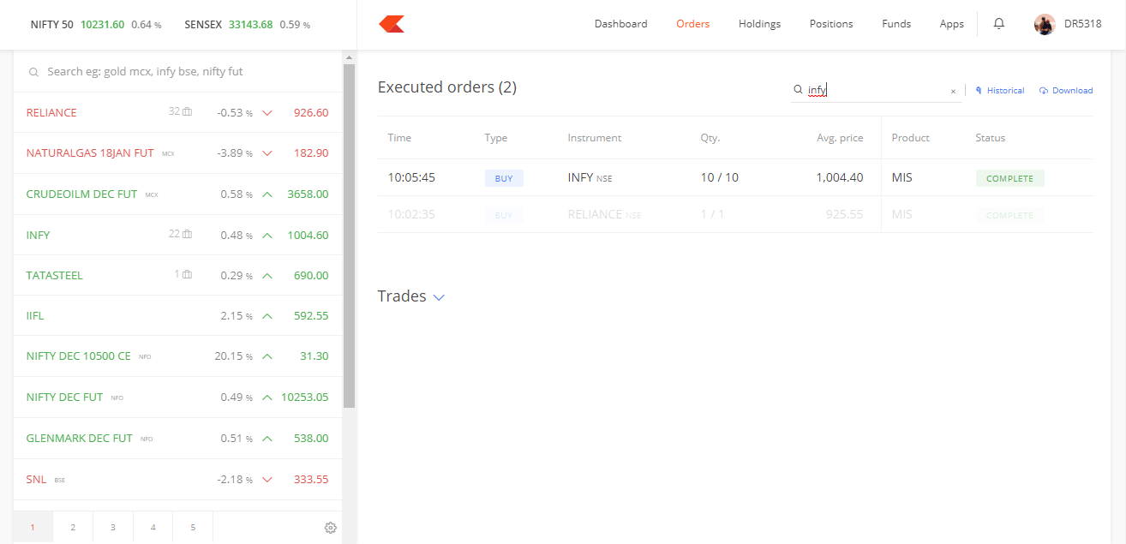The image size is (1126, 544).
Task: Open the Apps tab
Action: (x=952, y=24)
